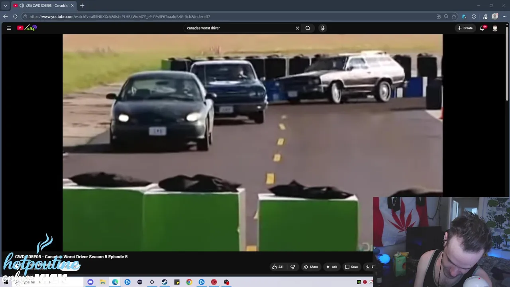Close the CWD S05E05 browser tab
The height and width of the screenshot is (287, 510).
click(x=72, y=6)
